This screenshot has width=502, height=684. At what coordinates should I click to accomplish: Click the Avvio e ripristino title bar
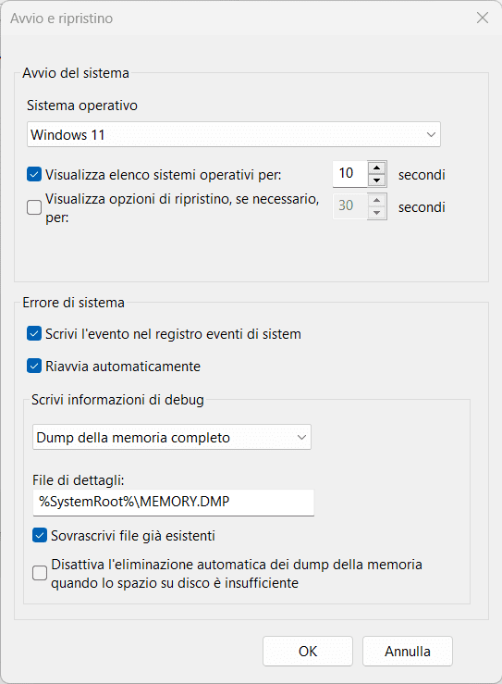[236, 19]
